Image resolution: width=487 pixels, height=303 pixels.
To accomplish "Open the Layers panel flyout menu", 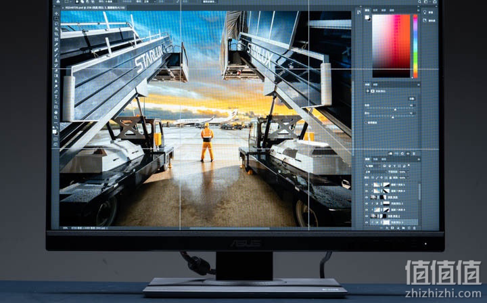I will tap(419, 159).
